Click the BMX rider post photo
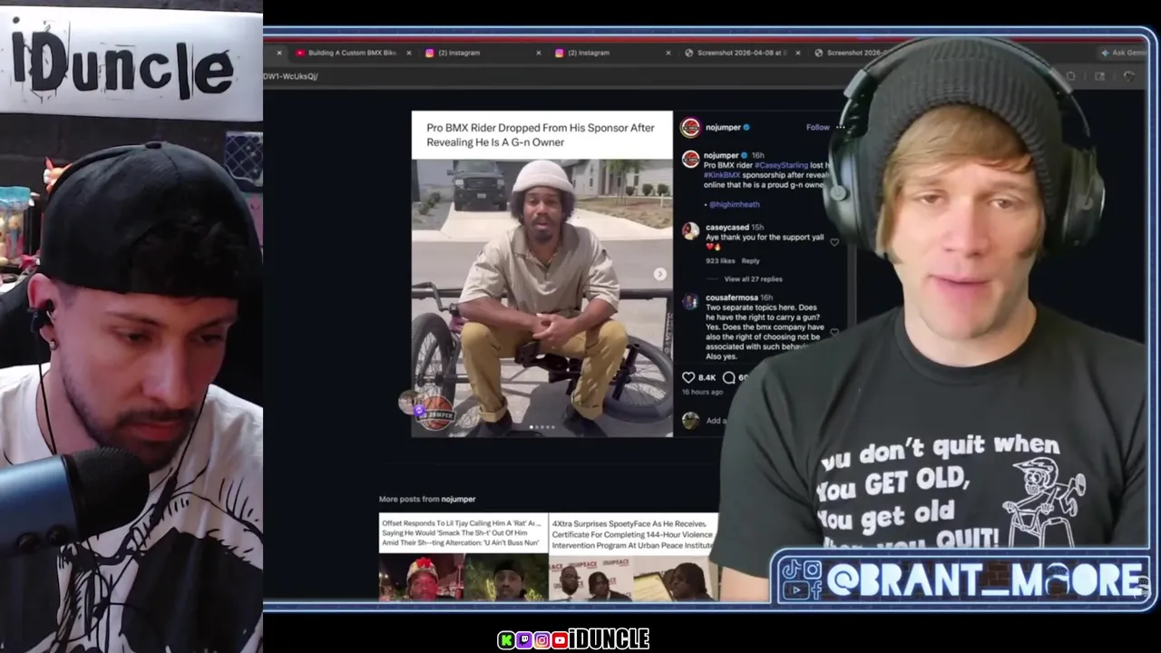1161x653 pixels. (x=542, y=297)
